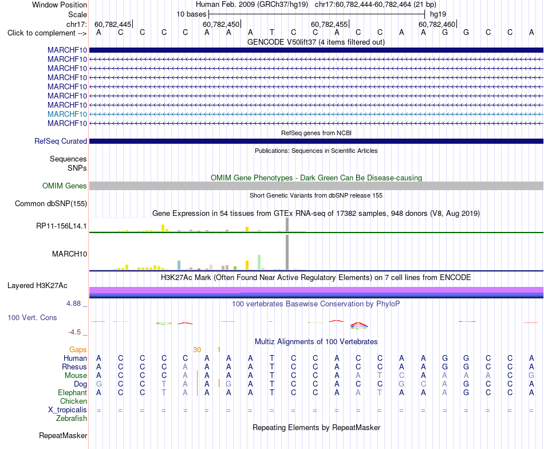The image size is (544, 449).
Task: Open the RefSeq Curated track label
Action: 61,141
